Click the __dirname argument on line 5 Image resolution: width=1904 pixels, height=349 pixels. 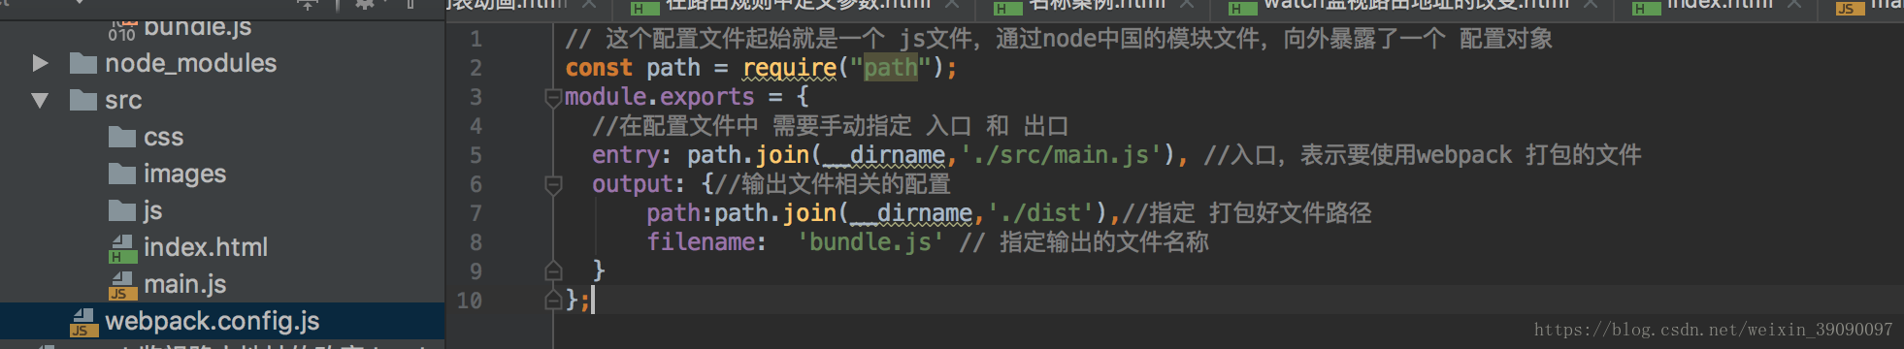click(x=884, y=155)
